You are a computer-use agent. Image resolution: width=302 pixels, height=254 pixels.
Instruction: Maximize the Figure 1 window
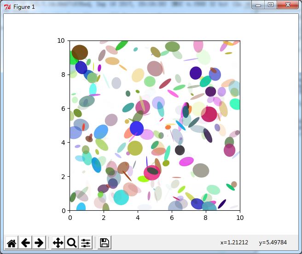271,5
